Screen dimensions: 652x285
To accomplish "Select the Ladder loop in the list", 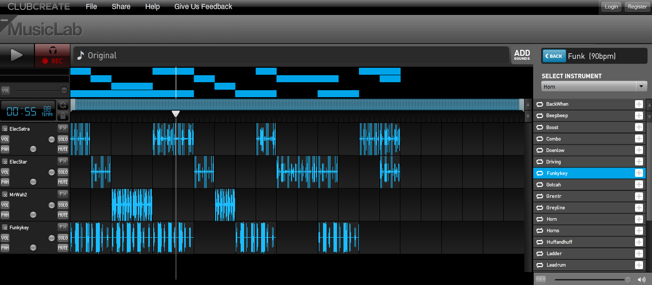I will (x=589, y=253).
